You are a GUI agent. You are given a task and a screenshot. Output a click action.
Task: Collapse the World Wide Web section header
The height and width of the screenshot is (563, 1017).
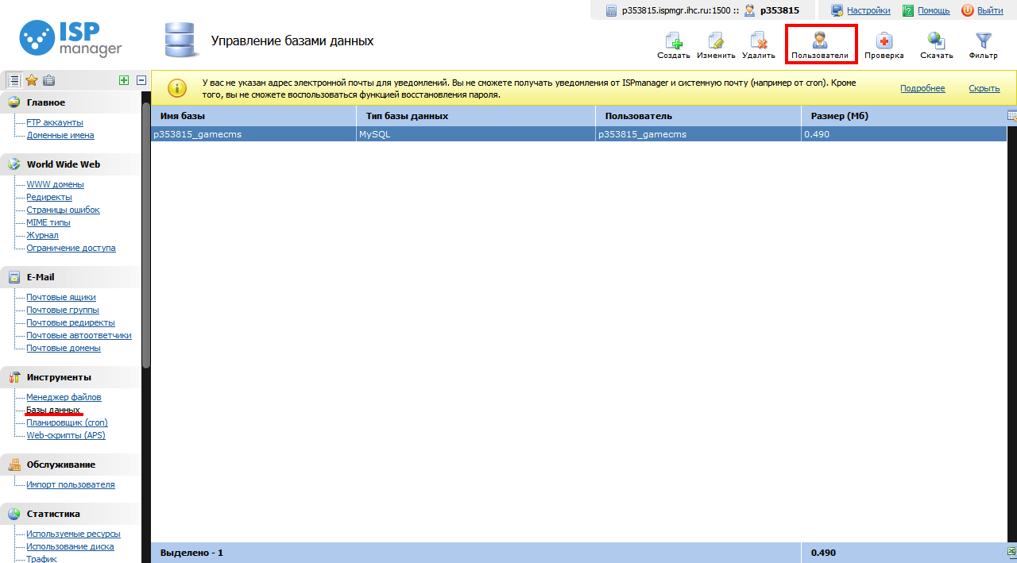[63, 164]
